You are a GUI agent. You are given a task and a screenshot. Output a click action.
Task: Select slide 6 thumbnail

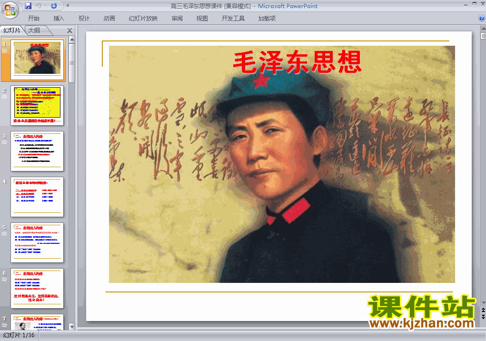(37, 288)
